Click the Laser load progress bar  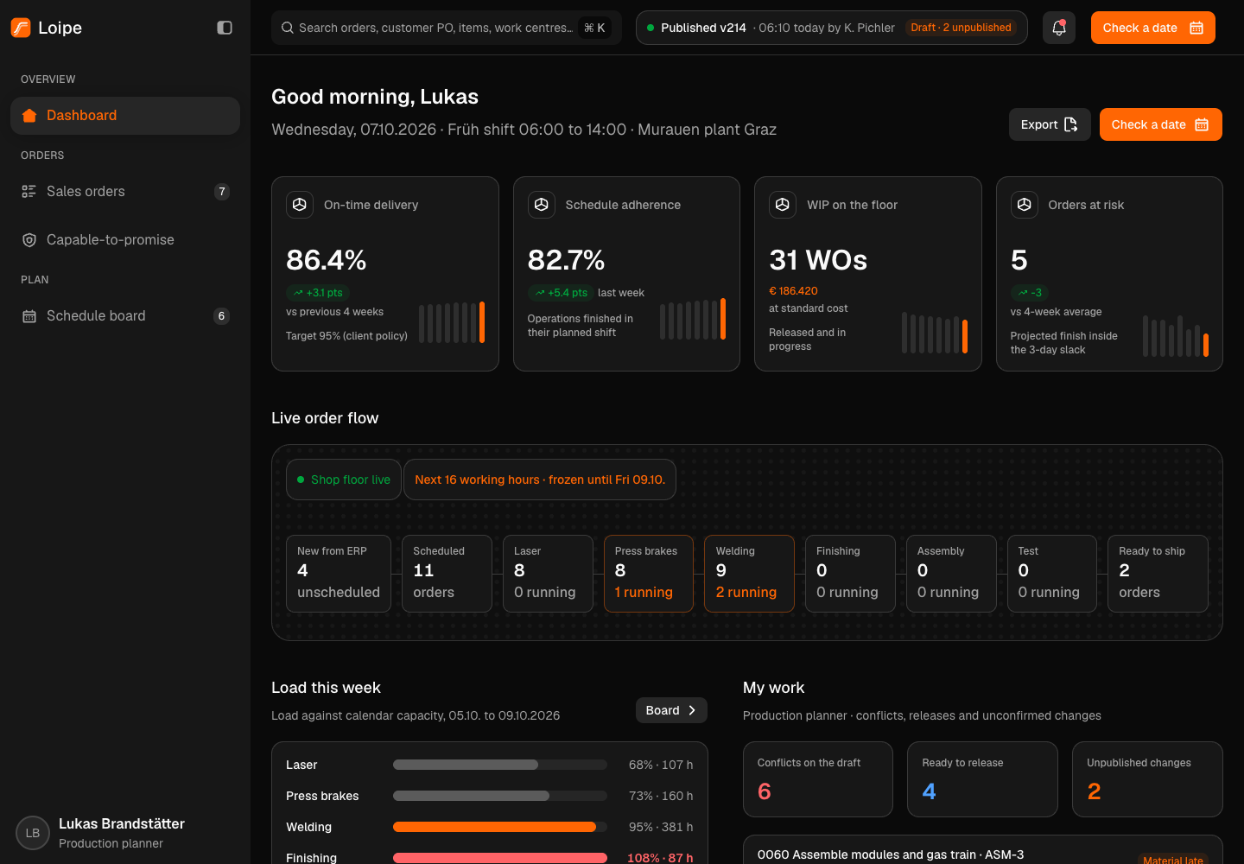[x=500, y=765]
